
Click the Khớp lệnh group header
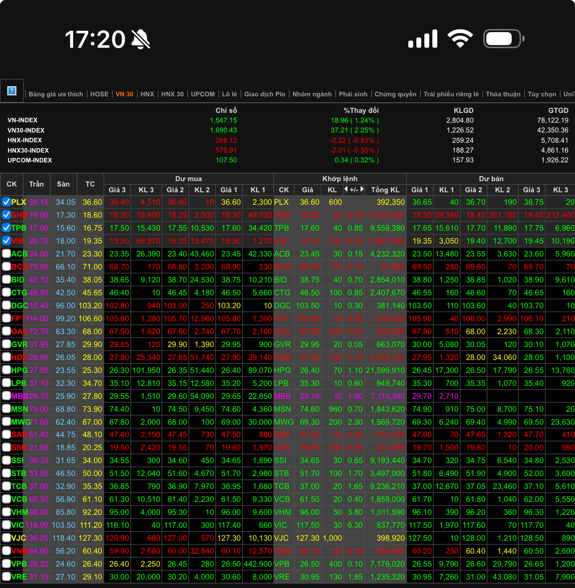[x=340, y=178]
